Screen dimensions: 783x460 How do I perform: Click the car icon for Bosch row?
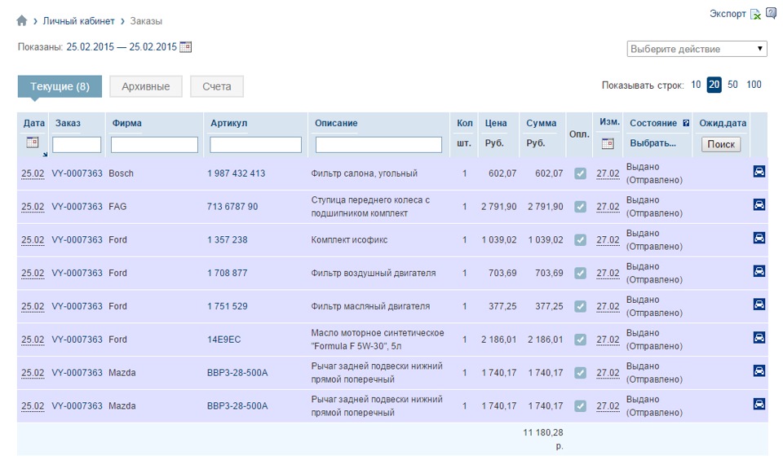pyautogui.click(x=759, y=172)
